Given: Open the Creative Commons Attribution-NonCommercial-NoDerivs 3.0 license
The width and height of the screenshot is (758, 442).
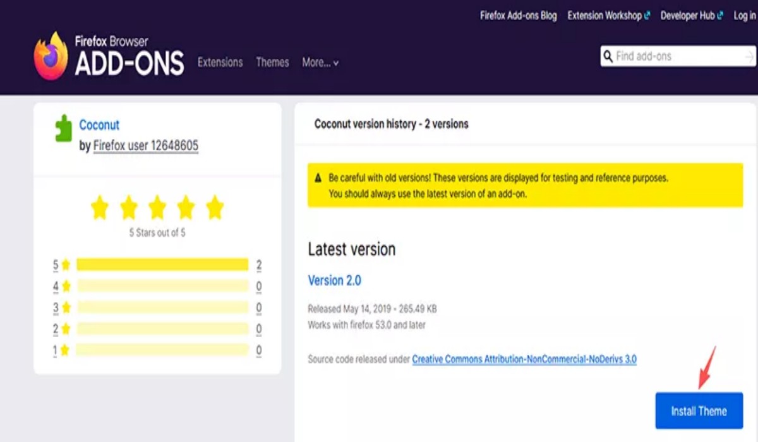Looking at the screenshot, I should pos(524,359).
